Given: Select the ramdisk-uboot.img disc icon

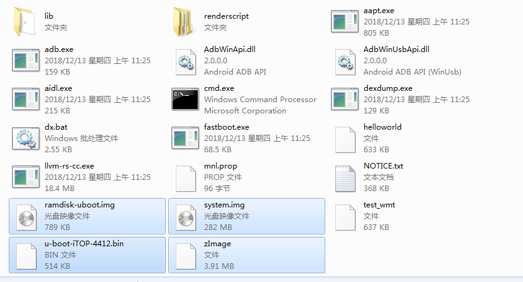Looking at the screenshot, I should coord(26,217).
